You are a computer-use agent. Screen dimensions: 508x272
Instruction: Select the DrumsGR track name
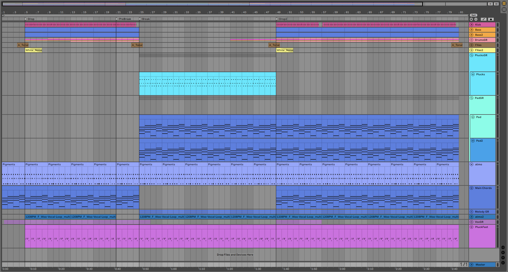pos(481,40)
